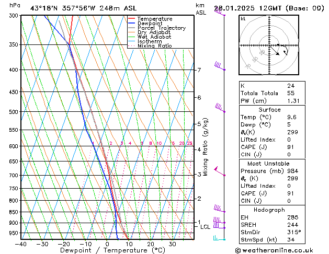Viewport: 329px width, 254px height.
Task: Click the wind barb at 400 hPa
Action: tap(220, 66)
